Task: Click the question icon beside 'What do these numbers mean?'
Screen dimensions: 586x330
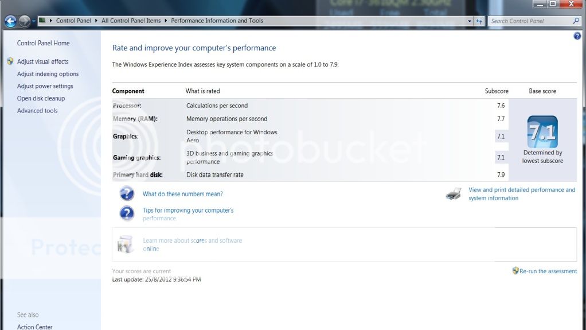Action: [127, 194]
